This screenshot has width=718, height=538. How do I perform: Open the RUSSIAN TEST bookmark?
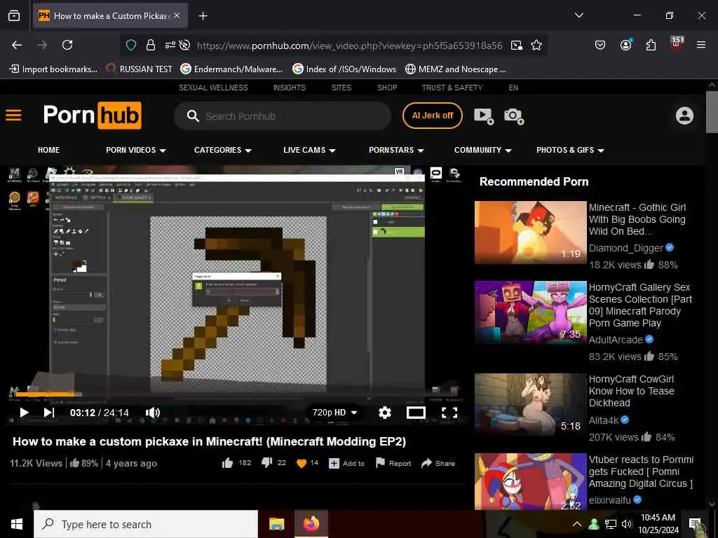tap(139, 69)
